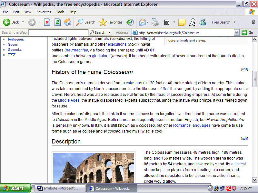This screenshot has height=193, width=258.
Task: Open the History clock icon in toolbar
Action: pos(130,22)
